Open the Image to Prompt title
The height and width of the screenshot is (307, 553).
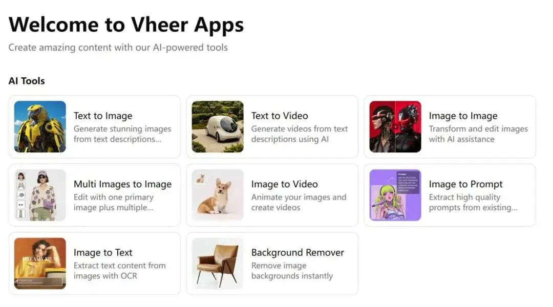point(465,184)
